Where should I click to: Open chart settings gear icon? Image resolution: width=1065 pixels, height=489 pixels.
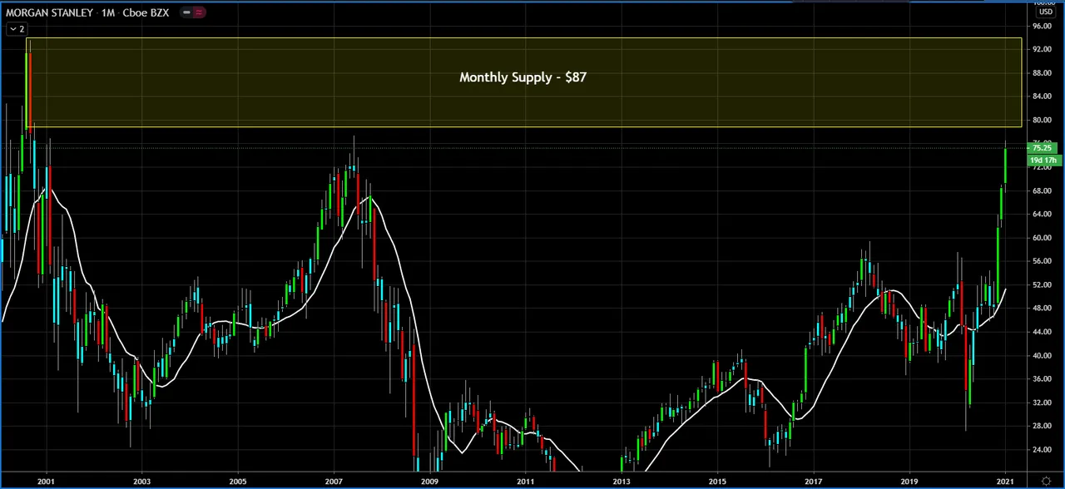coord(1045,481)
